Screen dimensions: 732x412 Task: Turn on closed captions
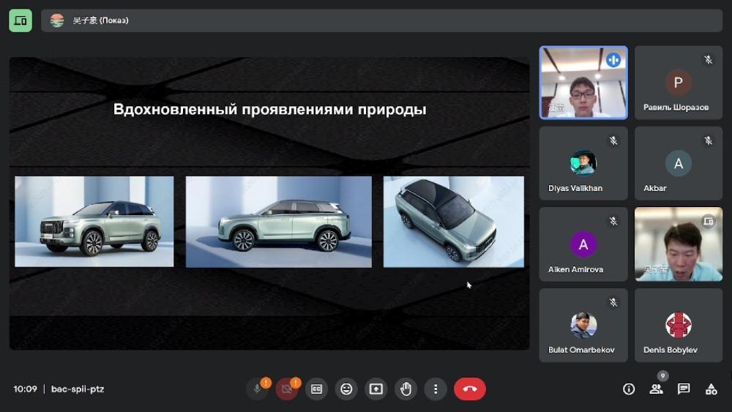316,389
